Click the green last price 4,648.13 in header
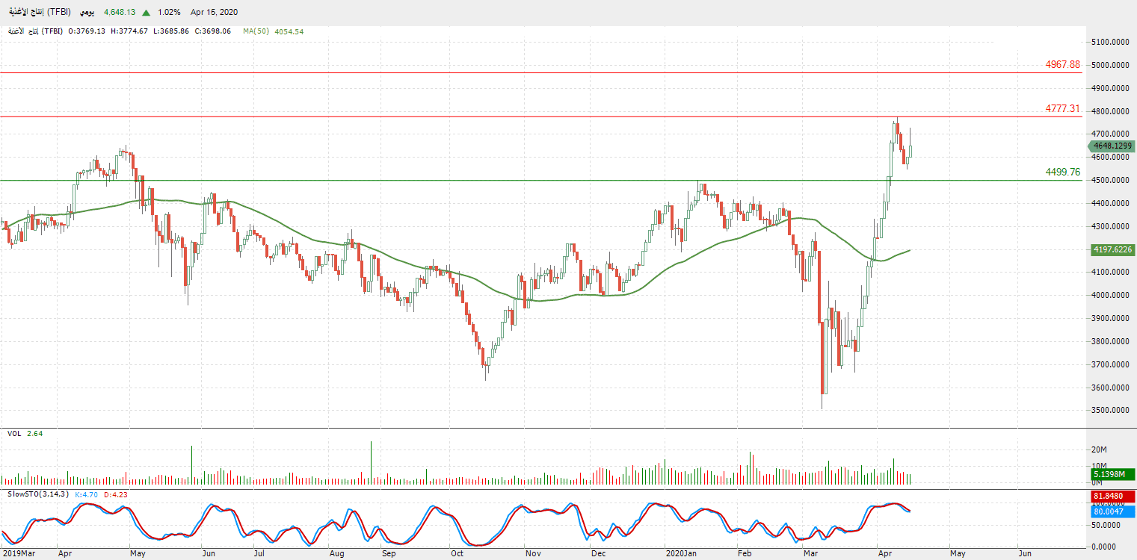Screen dimensions: 1137x560 [x=120, y=13]
